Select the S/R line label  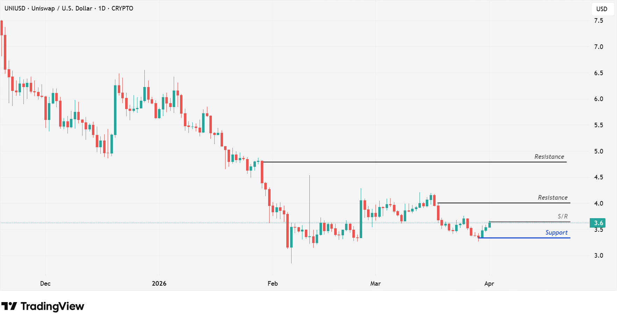(x=562, y=217)
